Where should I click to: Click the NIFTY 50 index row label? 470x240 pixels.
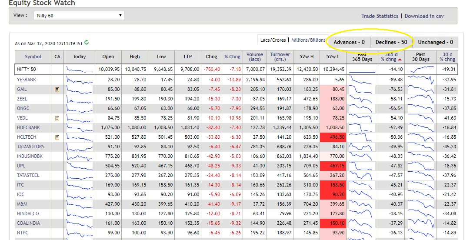click(x=27, y=69)
